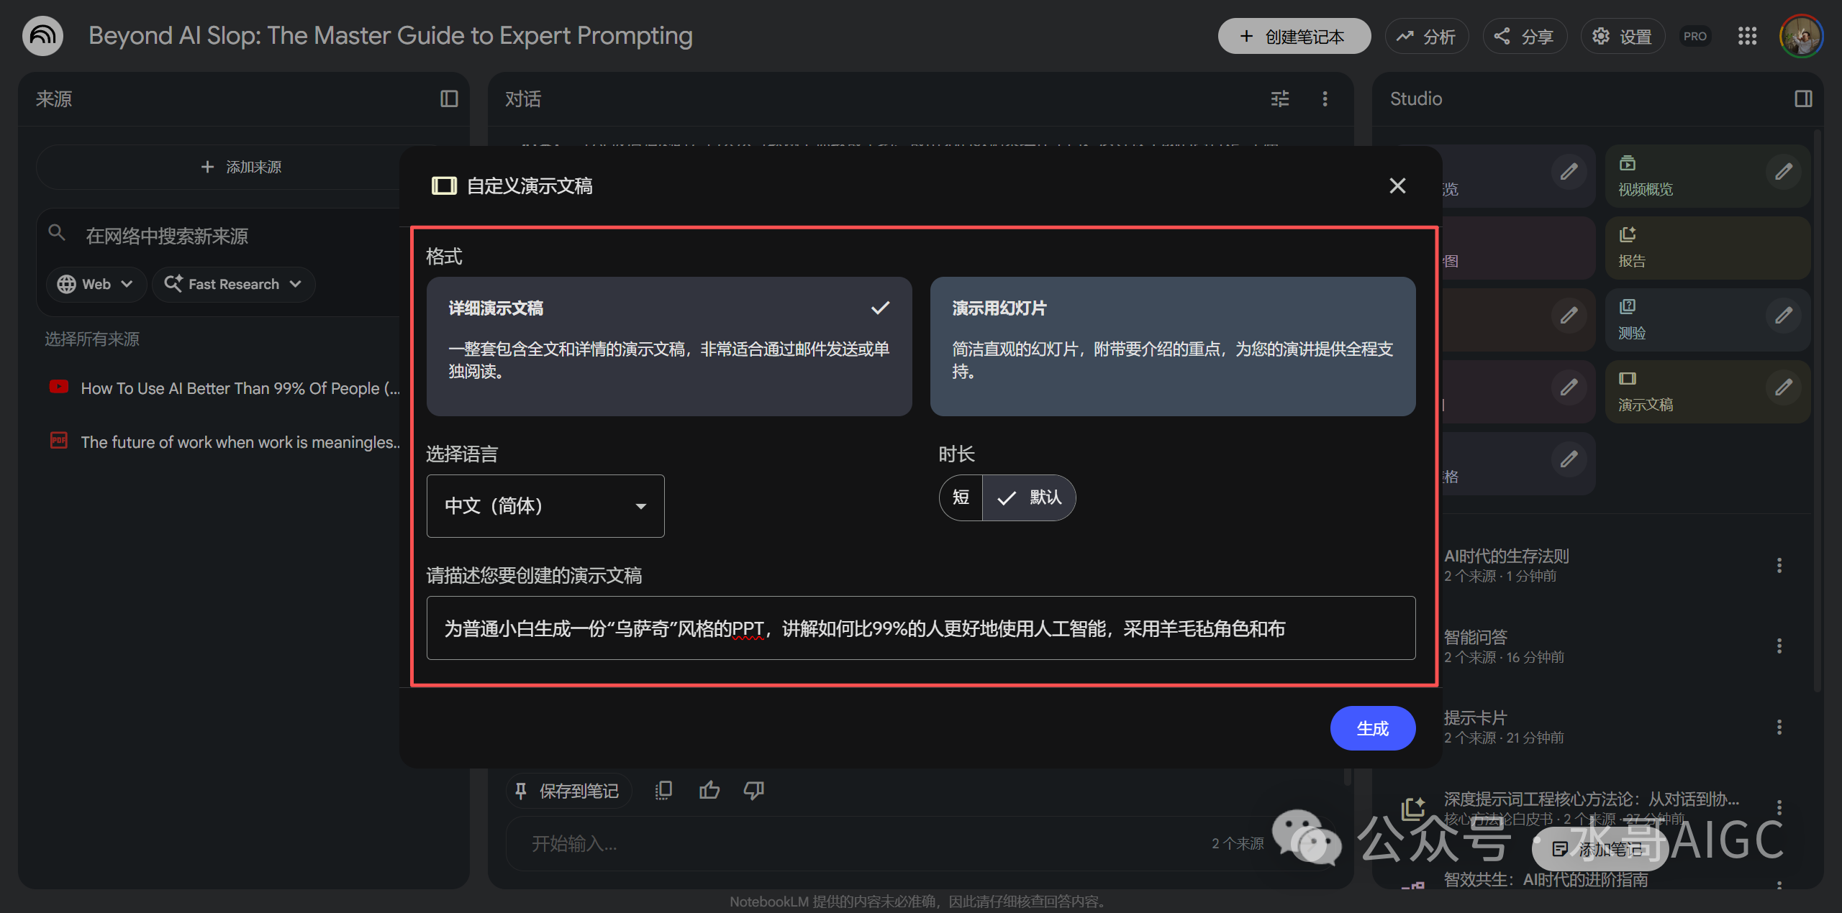
Task: Click the 生成 generate button
Action: (1372, 728)
